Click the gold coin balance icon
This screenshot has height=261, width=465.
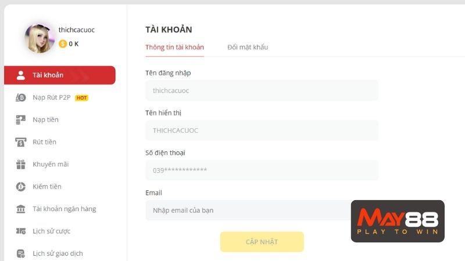(63, 44)
